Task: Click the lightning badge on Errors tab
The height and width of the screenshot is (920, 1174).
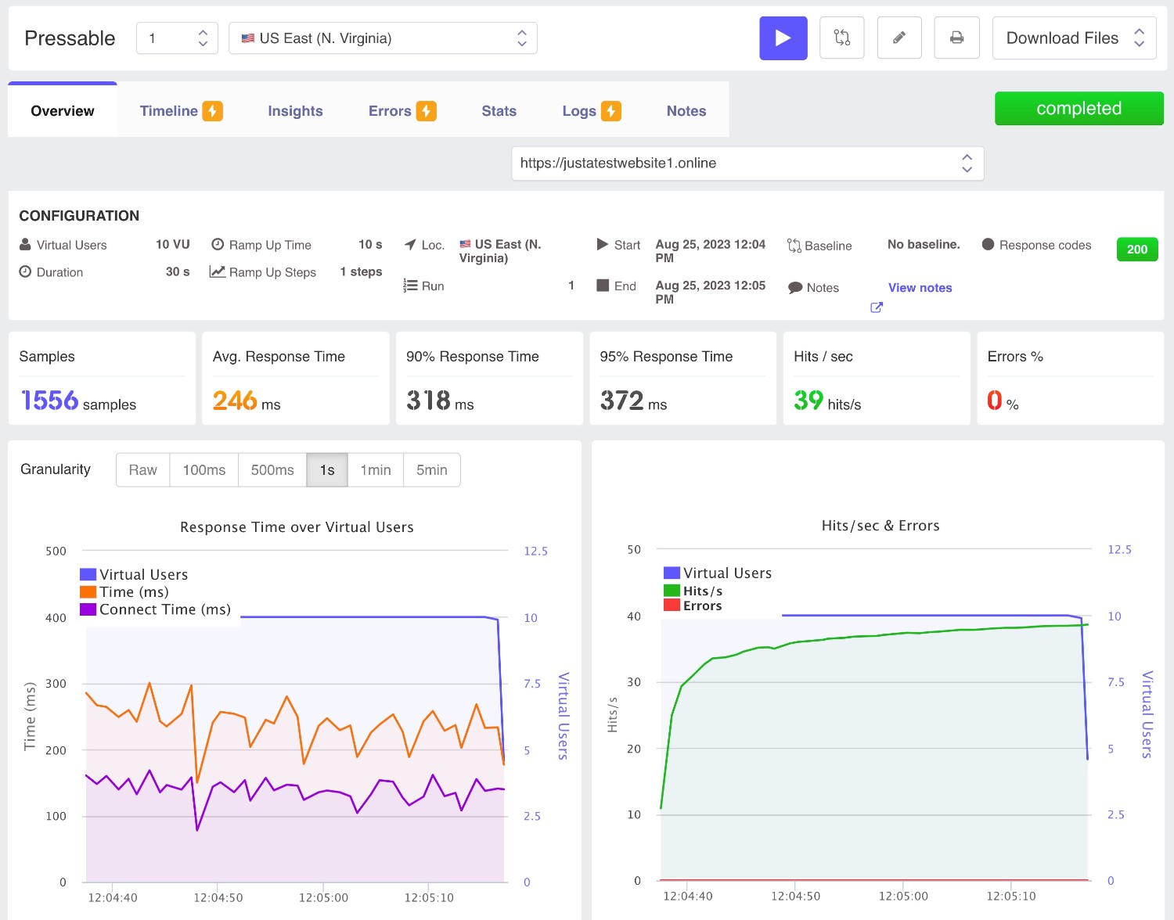Action: click(x=426, y=111)
